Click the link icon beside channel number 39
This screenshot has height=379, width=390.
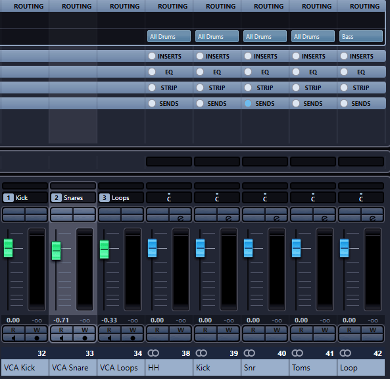[201, 353]
